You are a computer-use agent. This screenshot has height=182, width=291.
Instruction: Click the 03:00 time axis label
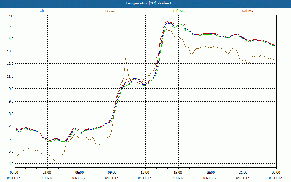[47, 173]
